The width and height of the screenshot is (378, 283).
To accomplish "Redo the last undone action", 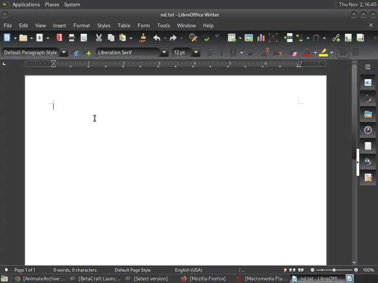I will pos(173,38).
